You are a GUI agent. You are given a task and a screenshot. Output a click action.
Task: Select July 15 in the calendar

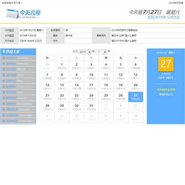point(62,87)
